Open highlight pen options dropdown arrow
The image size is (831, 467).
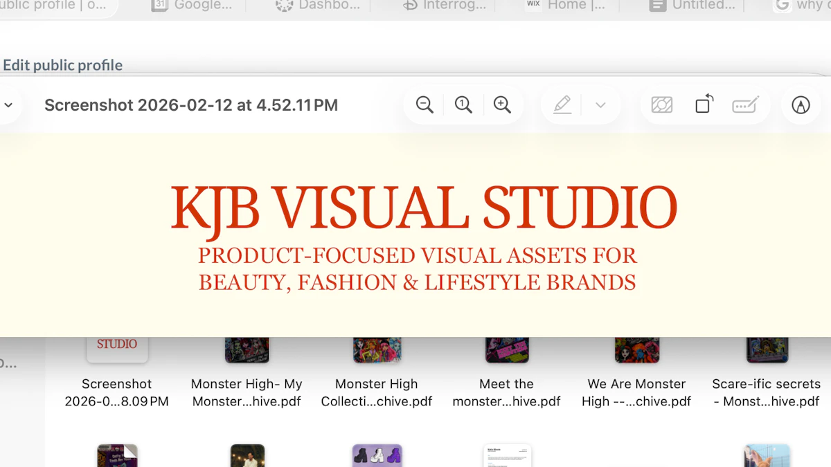(600, 105)
